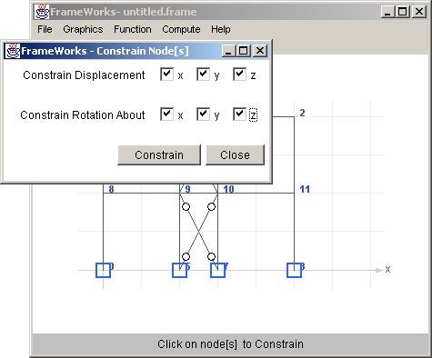Open the File menu
432x358 pixels.
point(45,29)
